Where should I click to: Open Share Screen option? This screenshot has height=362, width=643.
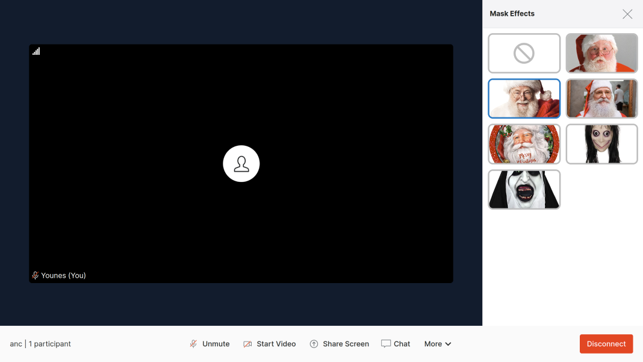(x=339, y=344)
